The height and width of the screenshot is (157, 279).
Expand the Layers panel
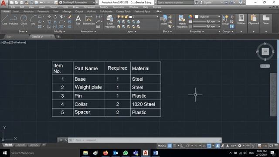pyautogui.click(x=131, y=31)
